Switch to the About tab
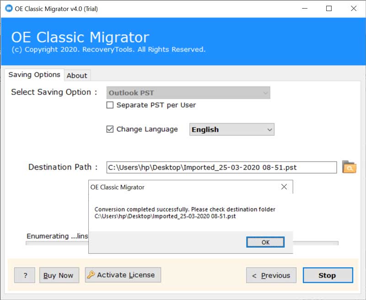The height and width of the screenshot is (300, 366). point(77,75)
